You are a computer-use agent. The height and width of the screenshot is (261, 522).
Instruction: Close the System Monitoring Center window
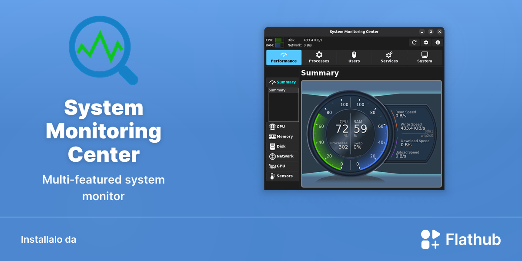(x=440, y=32)
